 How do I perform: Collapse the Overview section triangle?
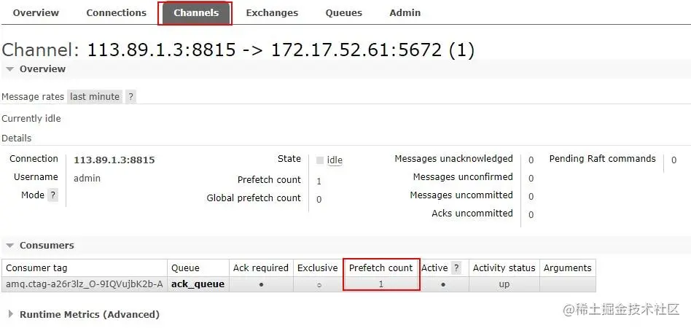click(x=10, y=69)
